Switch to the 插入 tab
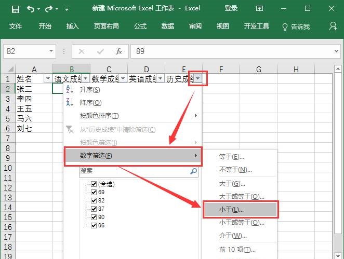 [72, 26]
